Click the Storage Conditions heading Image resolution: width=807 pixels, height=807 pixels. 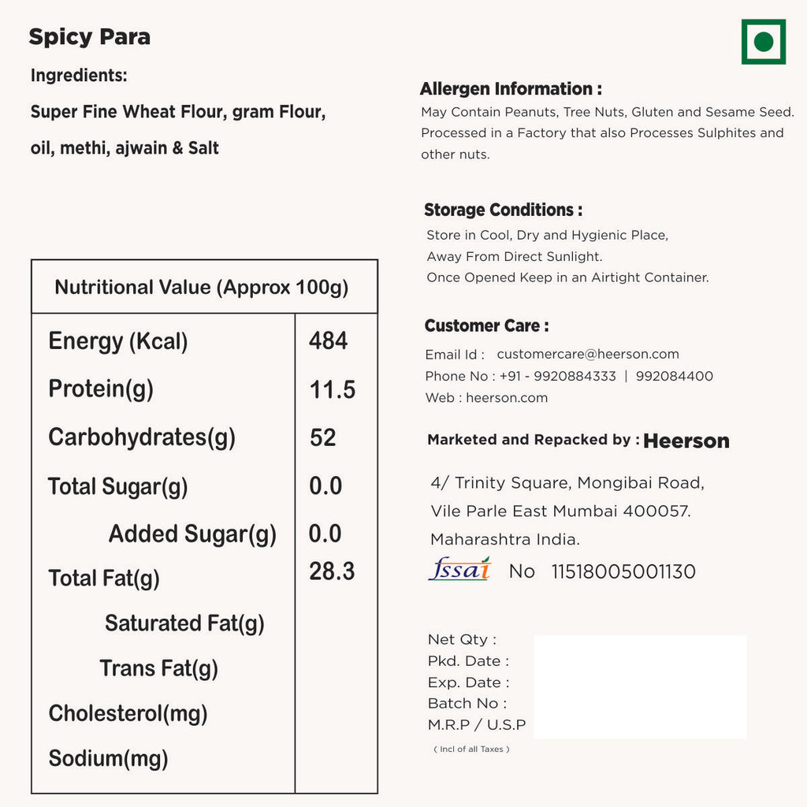pos(503,210)
